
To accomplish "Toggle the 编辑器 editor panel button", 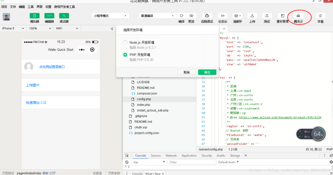I will coord(49,16).
